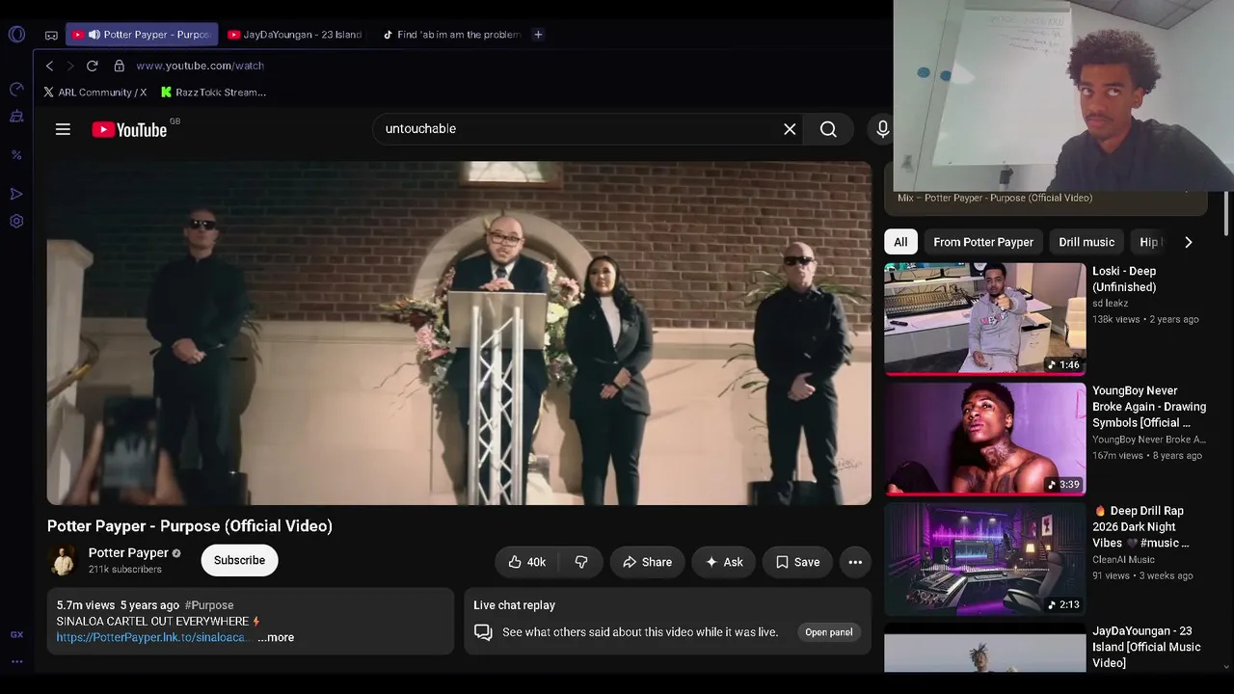Clear the YouTube search query
The width and height of the screenshot is (1234, 694).
pyautogui.click(x=790, y=129)
